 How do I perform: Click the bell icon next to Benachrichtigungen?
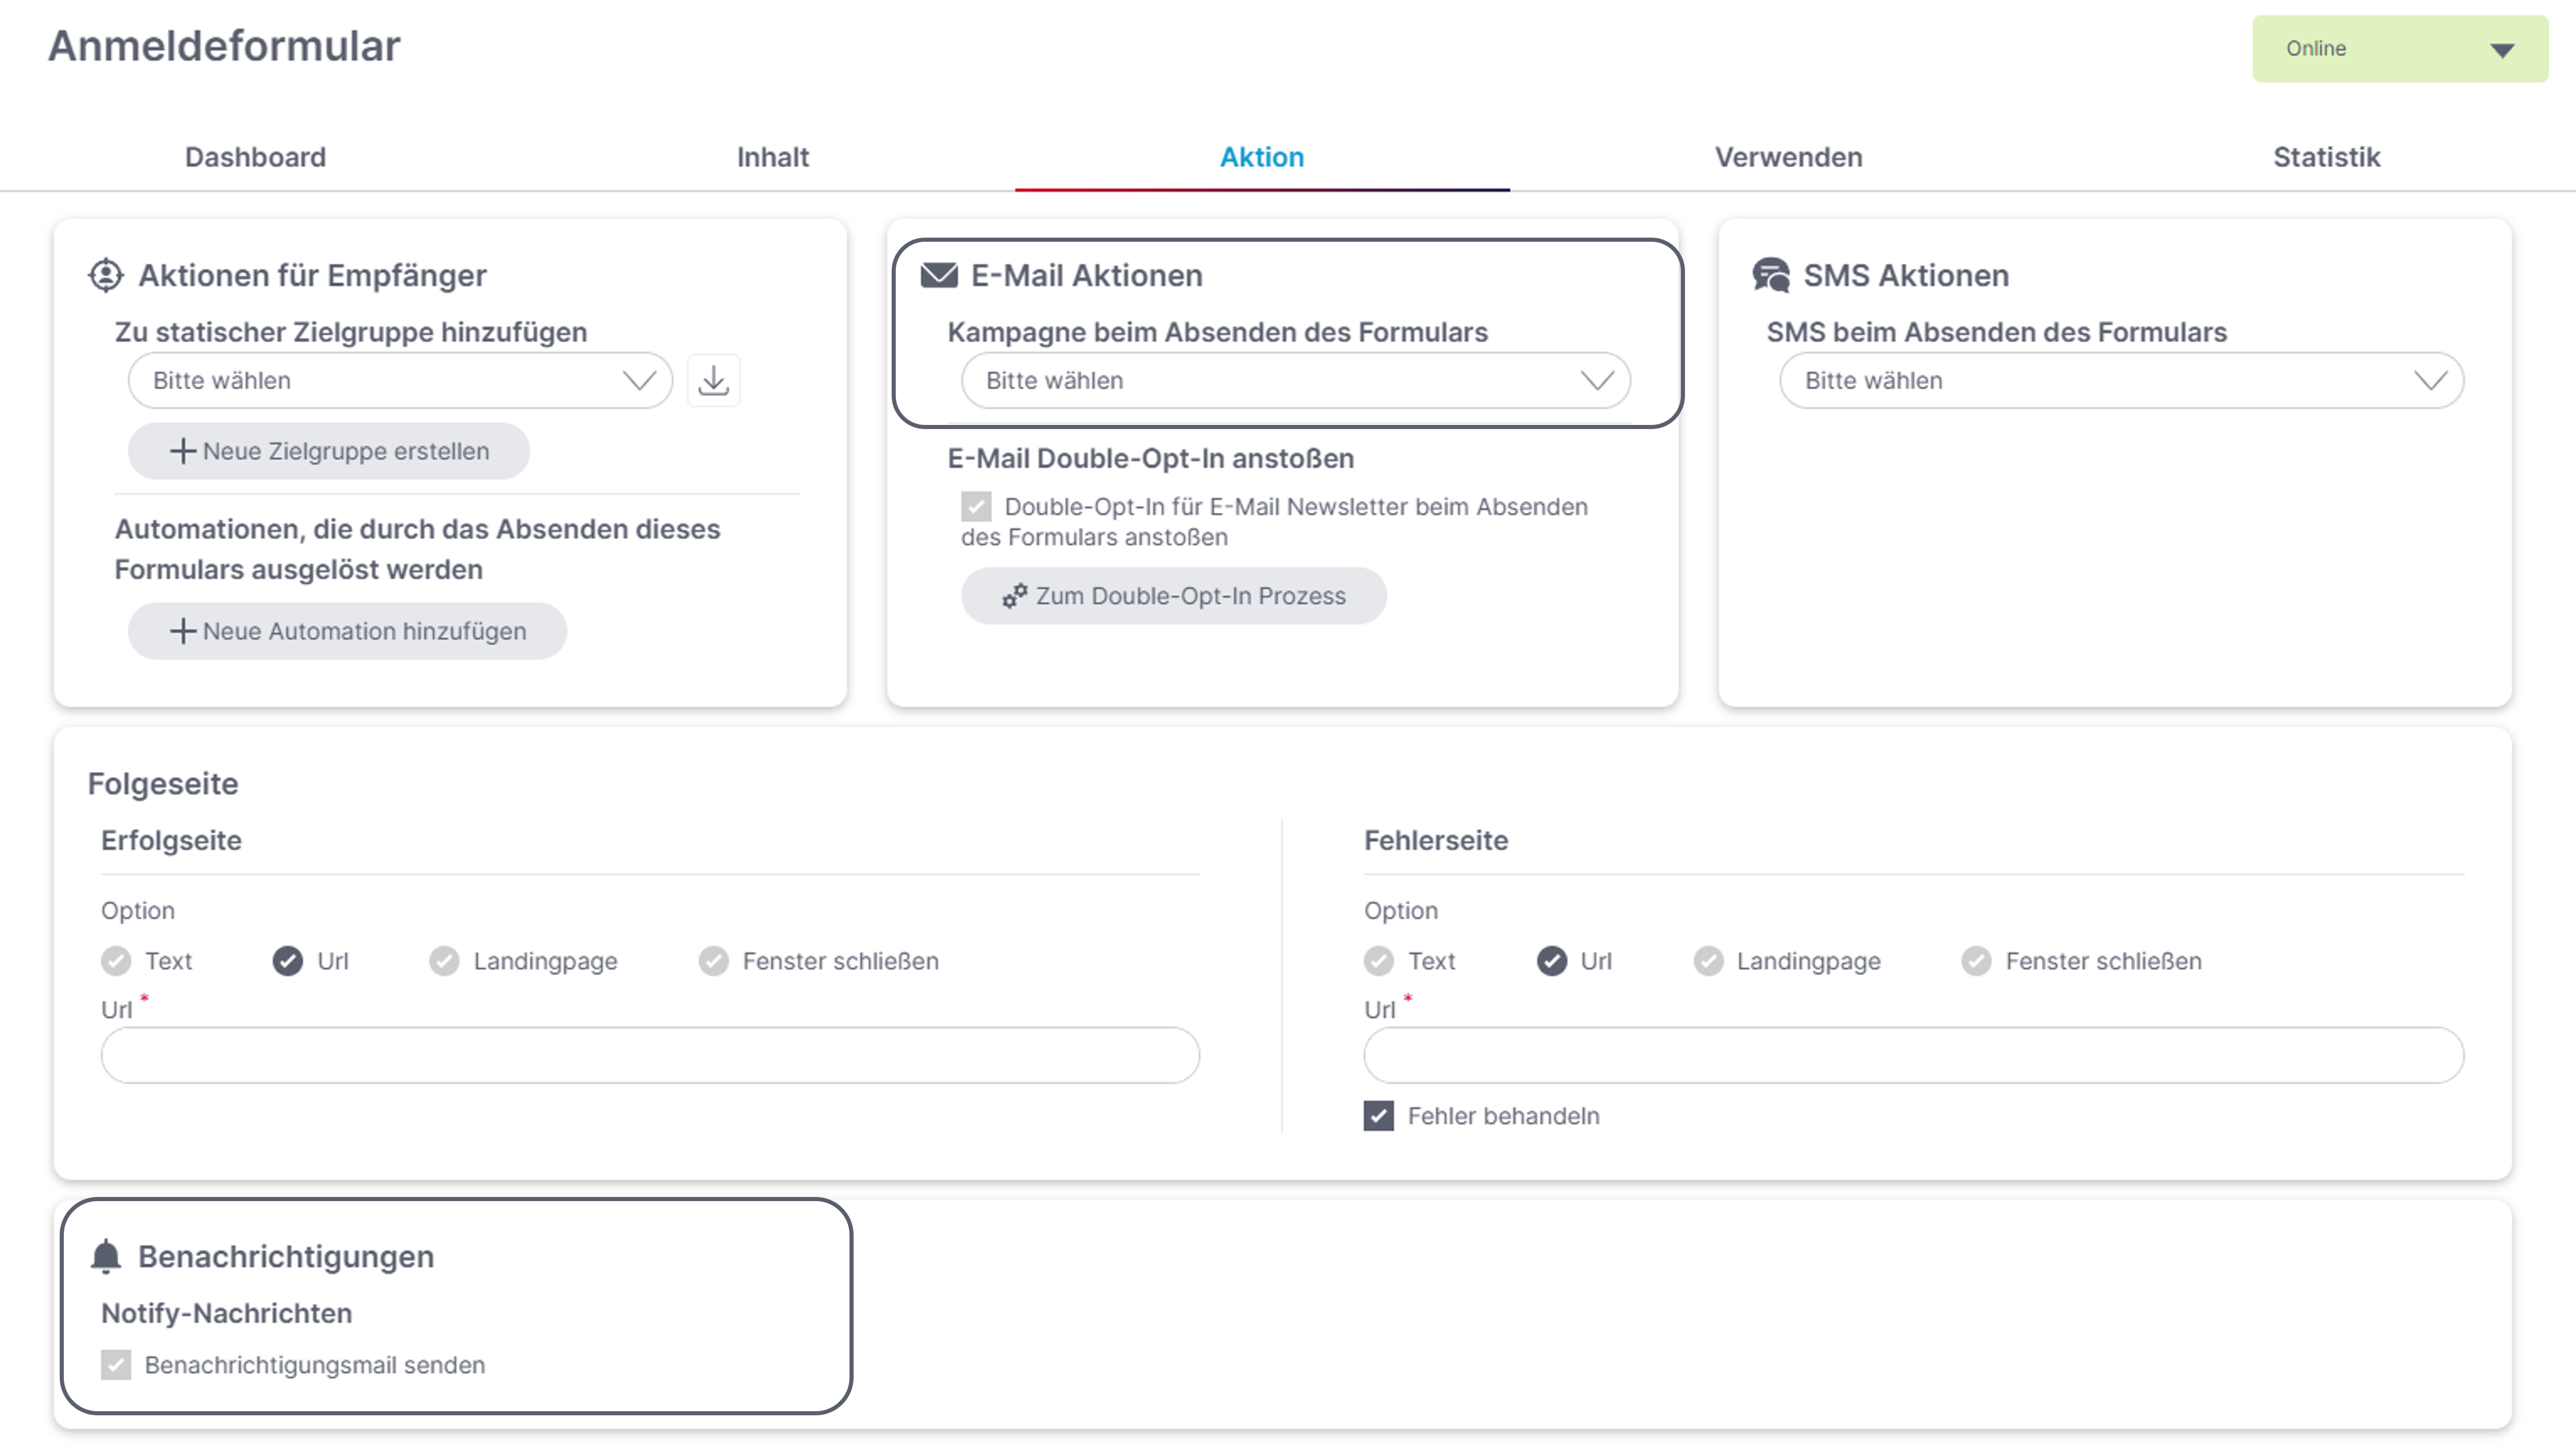[106, 1256]
